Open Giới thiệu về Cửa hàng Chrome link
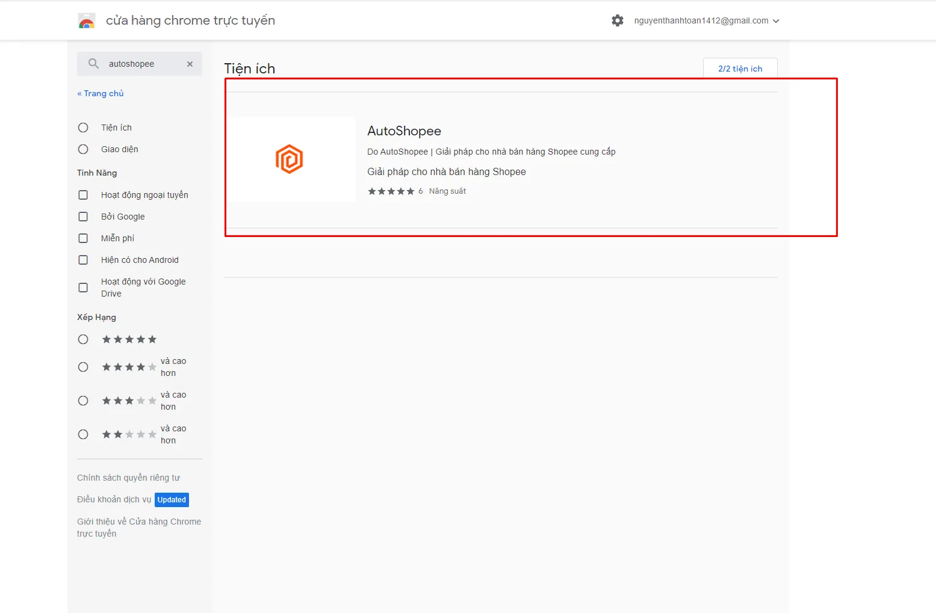 point(139,528)
